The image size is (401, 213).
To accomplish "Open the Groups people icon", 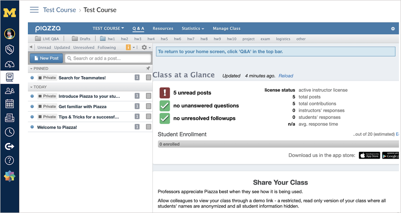I will (x=9, y=90).
